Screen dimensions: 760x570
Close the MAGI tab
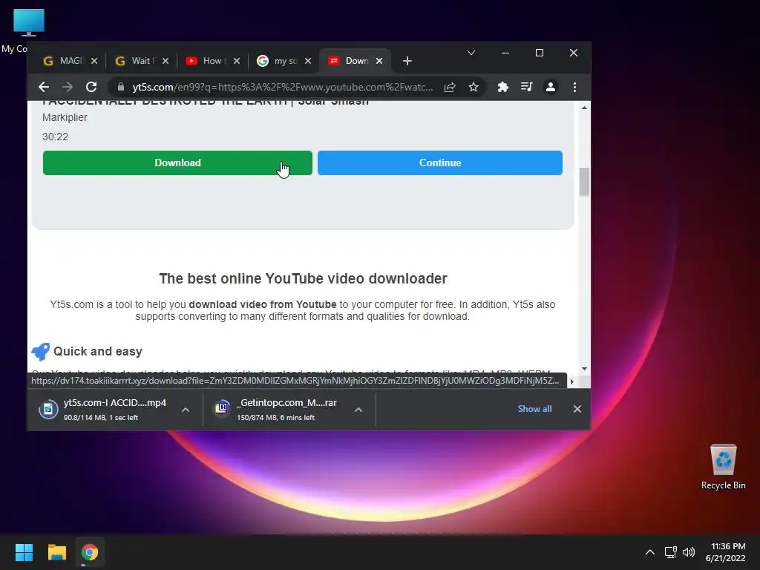tap(94, 61)
